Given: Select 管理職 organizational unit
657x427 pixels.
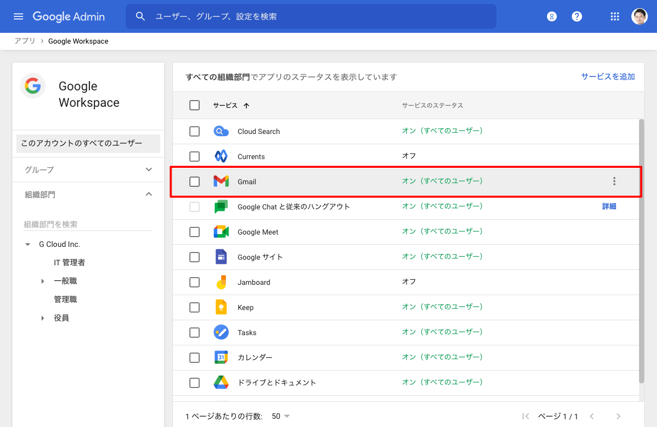Looking at the screenshot, I should click(x=66, y=300).
